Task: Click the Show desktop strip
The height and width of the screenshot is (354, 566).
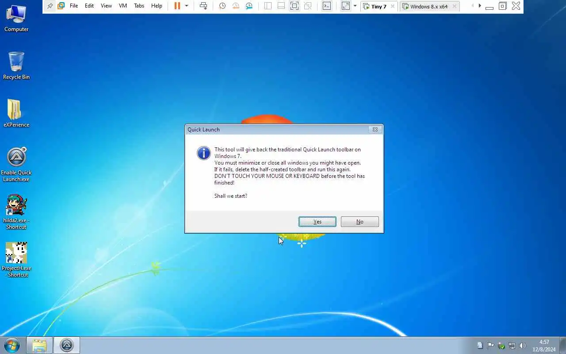Action: 562,346
